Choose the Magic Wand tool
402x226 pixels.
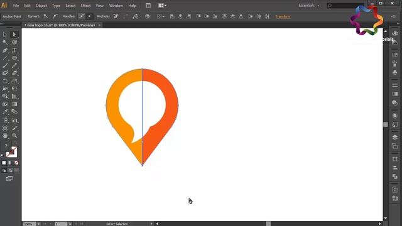[5, 42]
